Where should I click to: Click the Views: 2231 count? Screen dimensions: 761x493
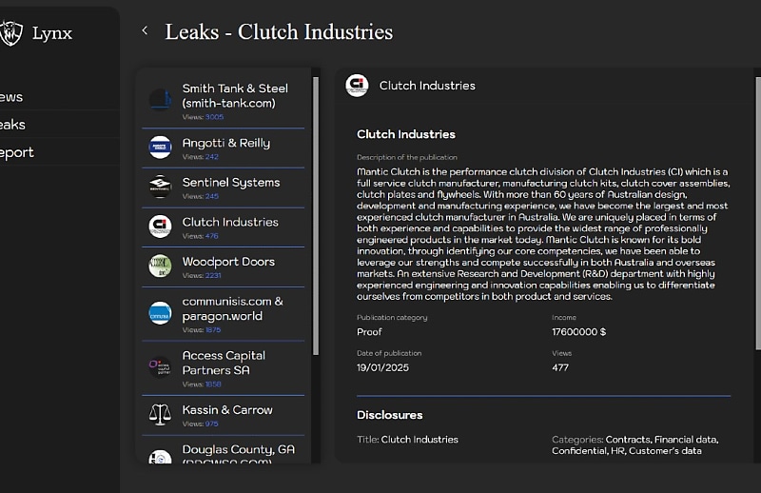pyautogui.click(x=202, y=275)
